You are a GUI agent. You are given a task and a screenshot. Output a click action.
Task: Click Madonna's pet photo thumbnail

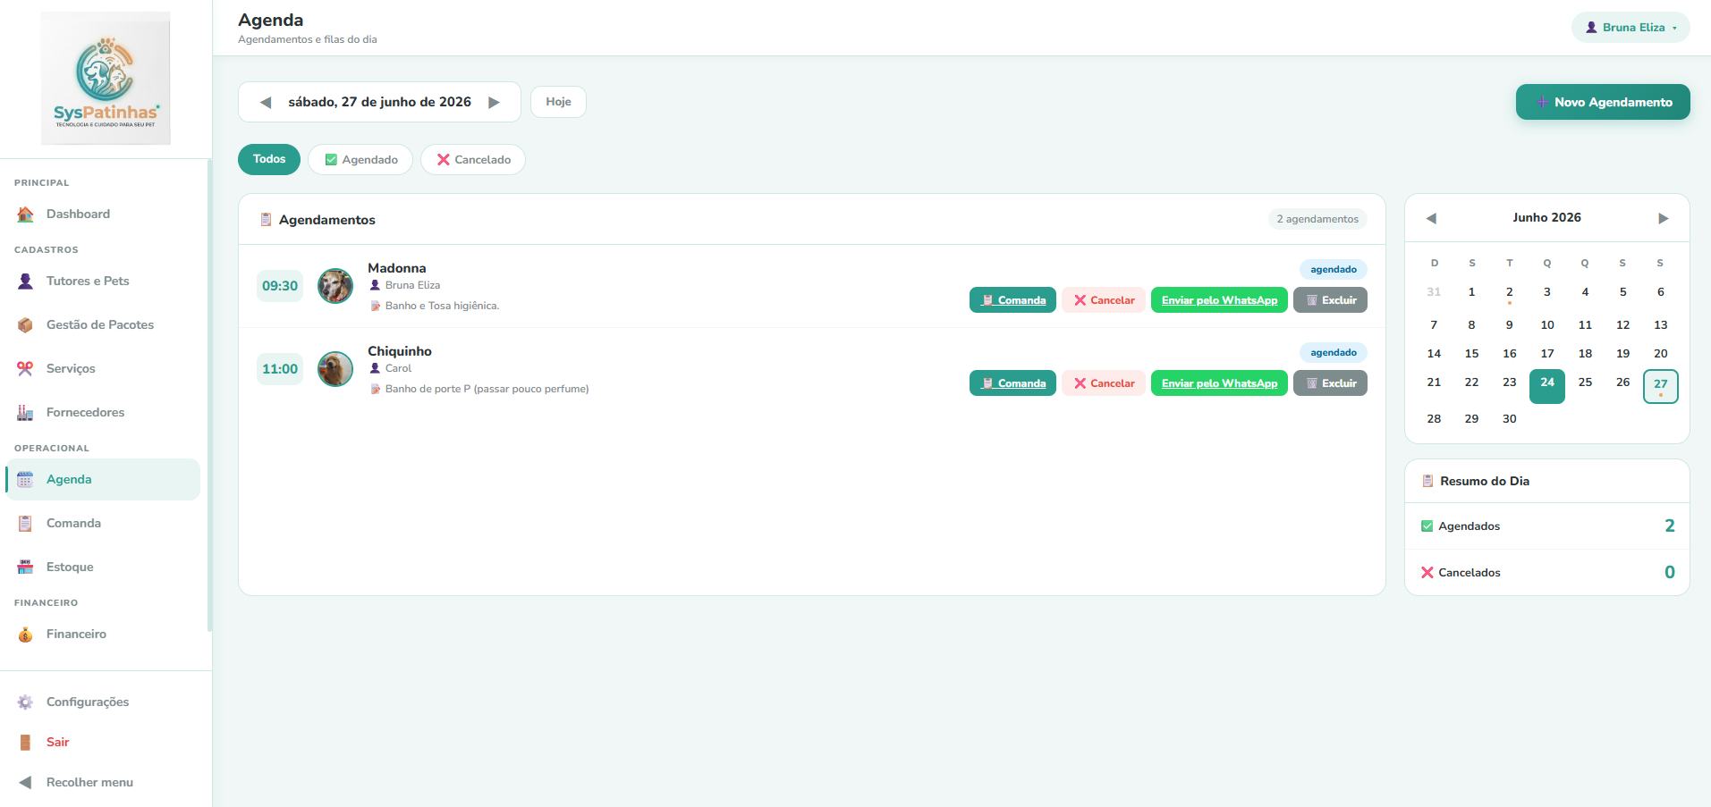335,286
